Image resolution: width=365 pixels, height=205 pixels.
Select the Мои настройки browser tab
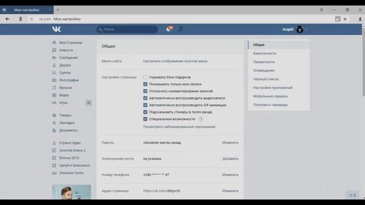(x=27, y=10)
